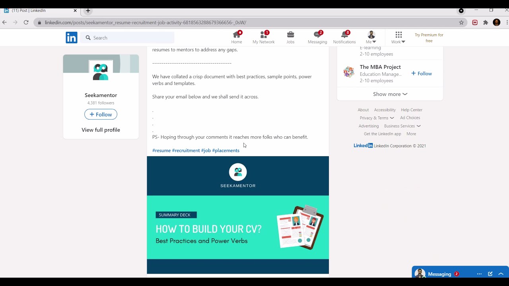View full profile of Seekamentor
Image resolution: width=509 pixels, height=286 pixels.
101,130
